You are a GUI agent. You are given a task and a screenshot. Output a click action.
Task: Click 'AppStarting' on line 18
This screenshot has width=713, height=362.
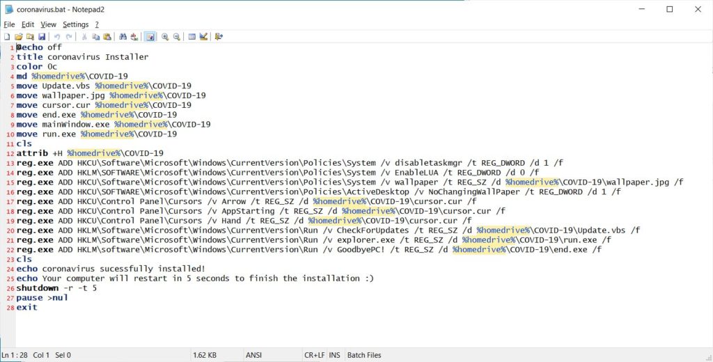[x=248, y=211]
